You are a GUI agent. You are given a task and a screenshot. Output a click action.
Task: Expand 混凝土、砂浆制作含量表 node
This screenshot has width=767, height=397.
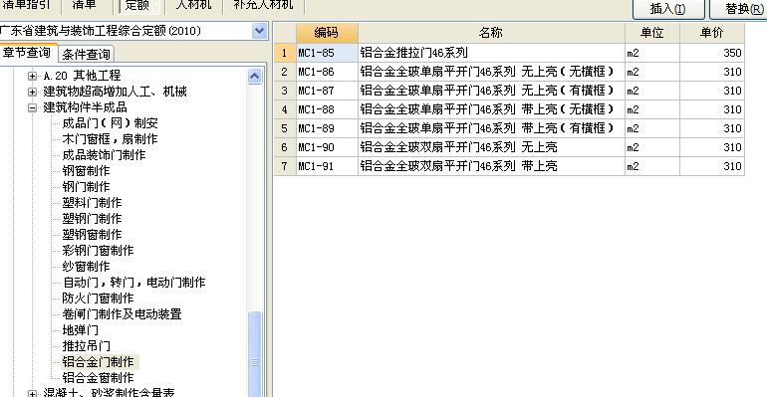[32, 393]
